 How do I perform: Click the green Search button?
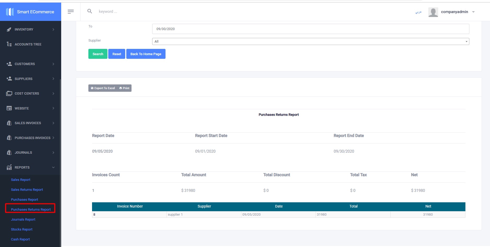click(x=98, y=54)
